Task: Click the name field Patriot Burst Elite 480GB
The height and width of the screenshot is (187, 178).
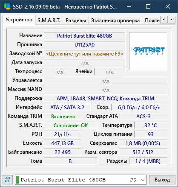Action: pos(85,36)
